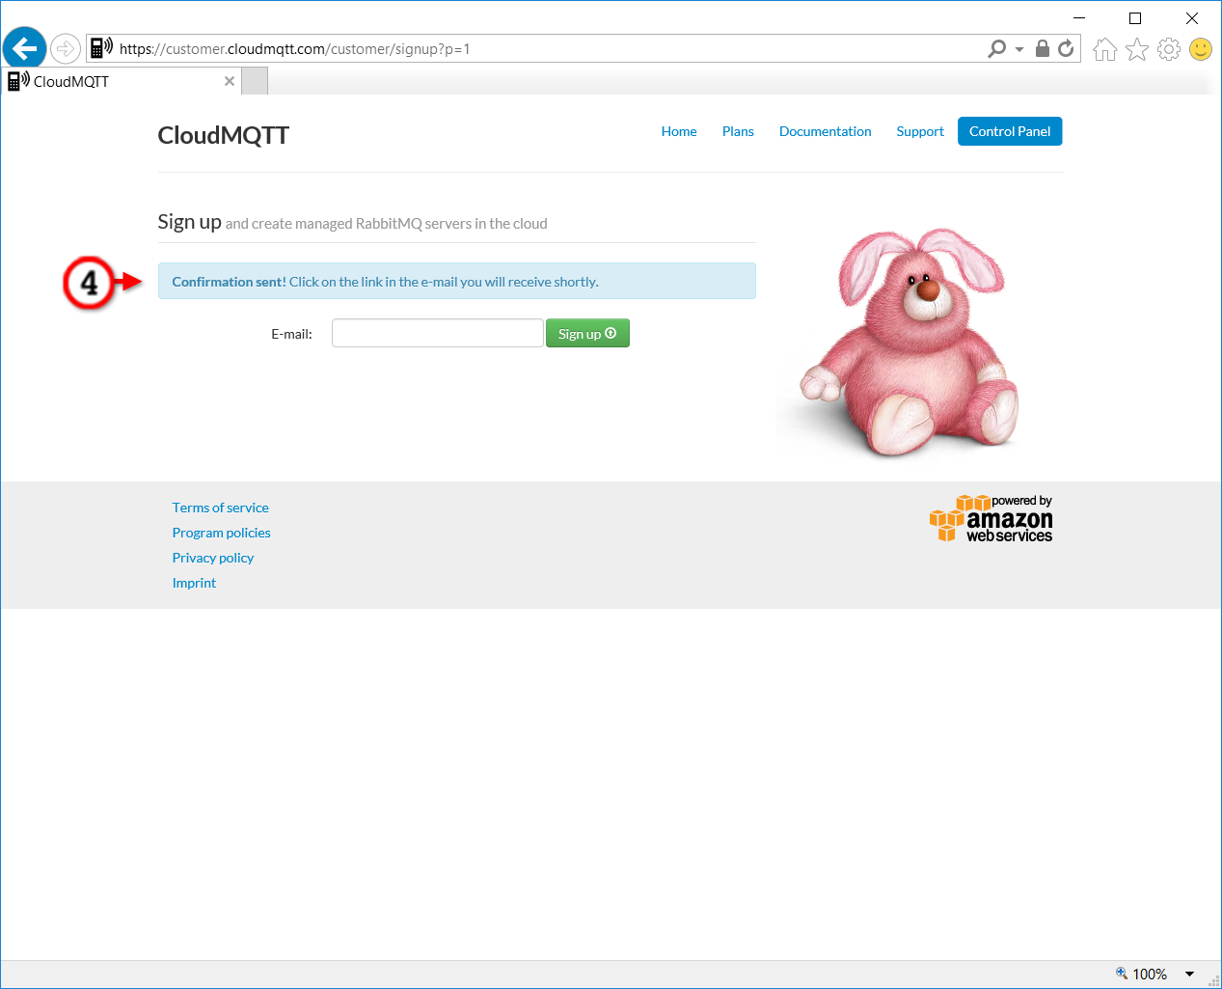Open a new blank tab
This screenshot has width=1222, height=989.
click(x=255, y=82)
